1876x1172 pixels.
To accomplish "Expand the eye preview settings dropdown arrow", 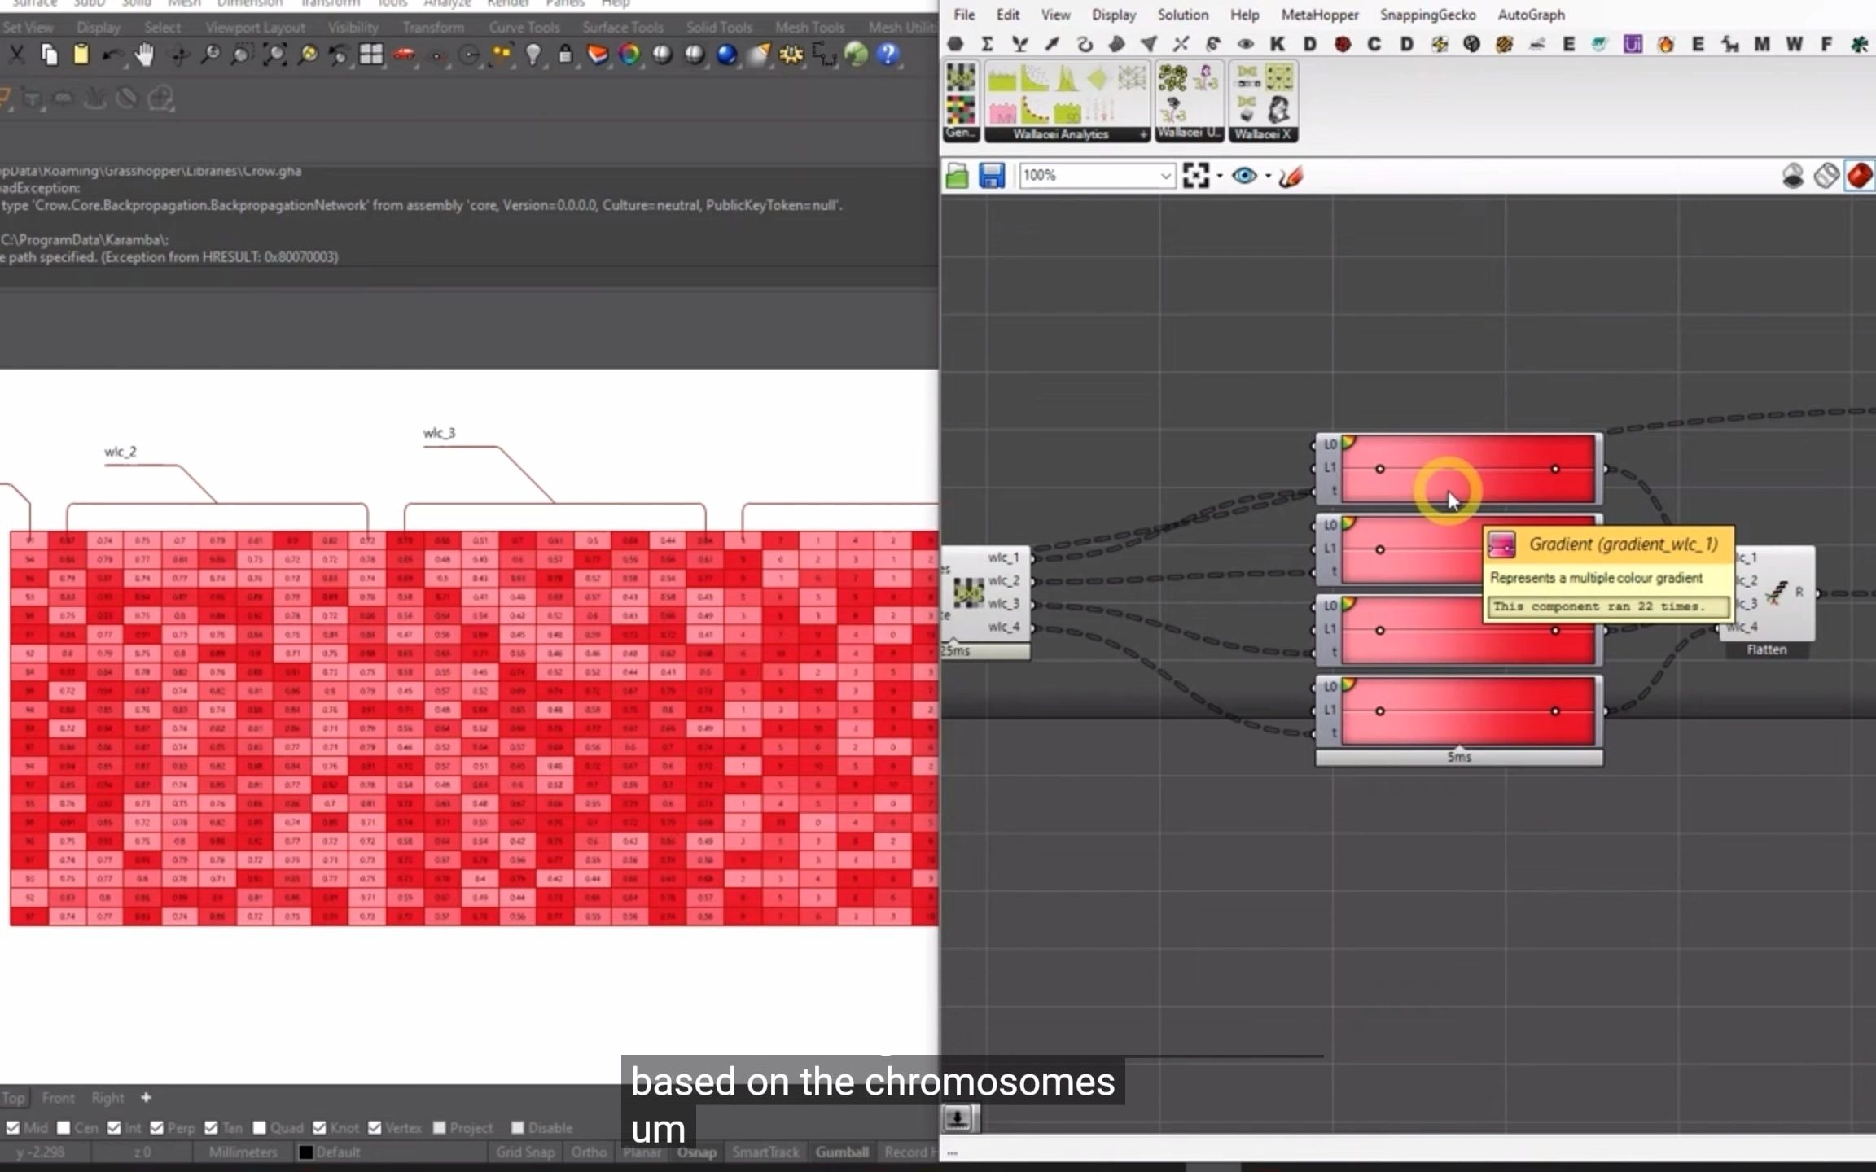I will click(1268, 177).
